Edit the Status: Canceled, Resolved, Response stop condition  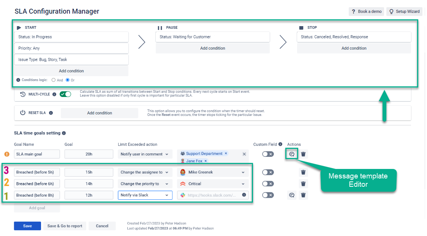(x=354, y=37)
